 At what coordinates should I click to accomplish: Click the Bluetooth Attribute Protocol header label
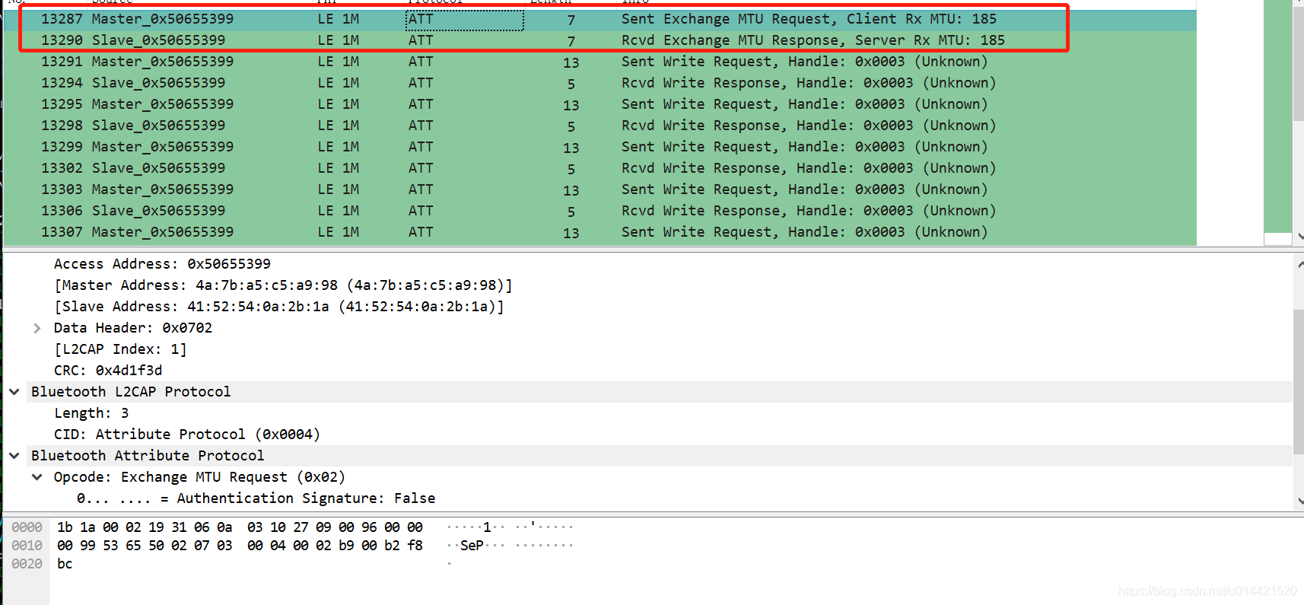tap(148, 456)
